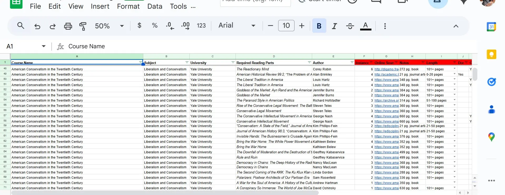The image size is (505, 195).
Task: Increase decimal places
Action: coord(185,26)
